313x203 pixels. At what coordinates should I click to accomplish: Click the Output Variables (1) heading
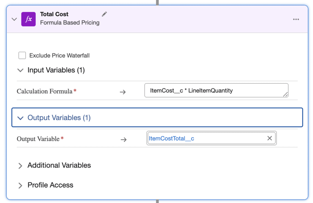pos(59,118)
